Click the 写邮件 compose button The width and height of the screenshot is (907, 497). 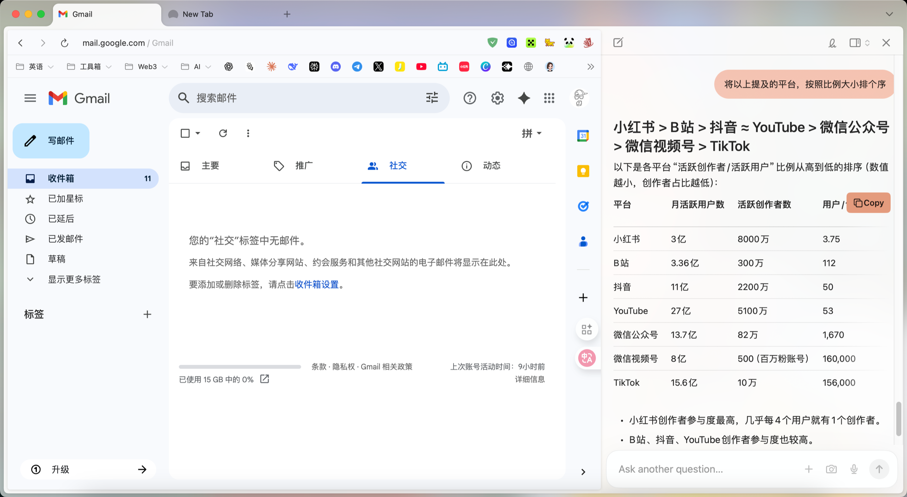[x=51, y=141]
